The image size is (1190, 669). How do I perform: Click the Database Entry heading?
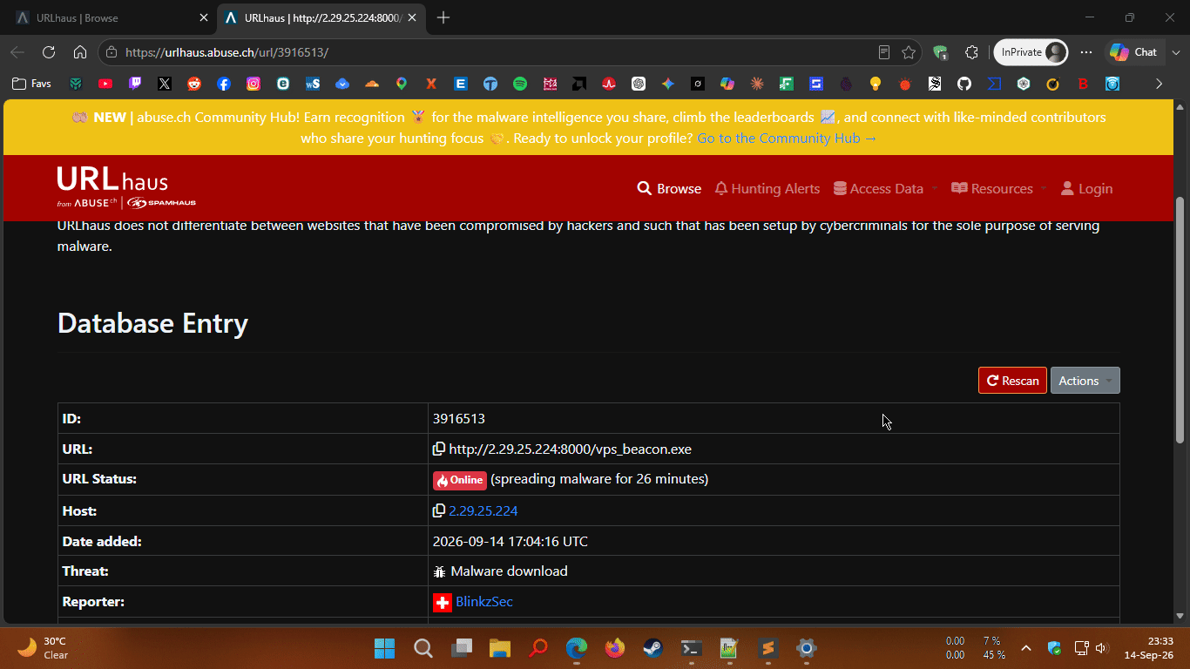point(152,323)
